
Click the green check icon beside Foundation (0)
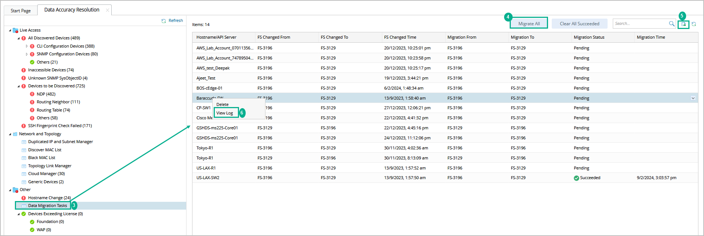(32, 222)
